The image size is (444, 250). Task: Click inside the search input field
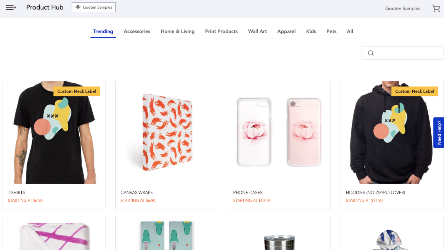click(x=402, y=53)
